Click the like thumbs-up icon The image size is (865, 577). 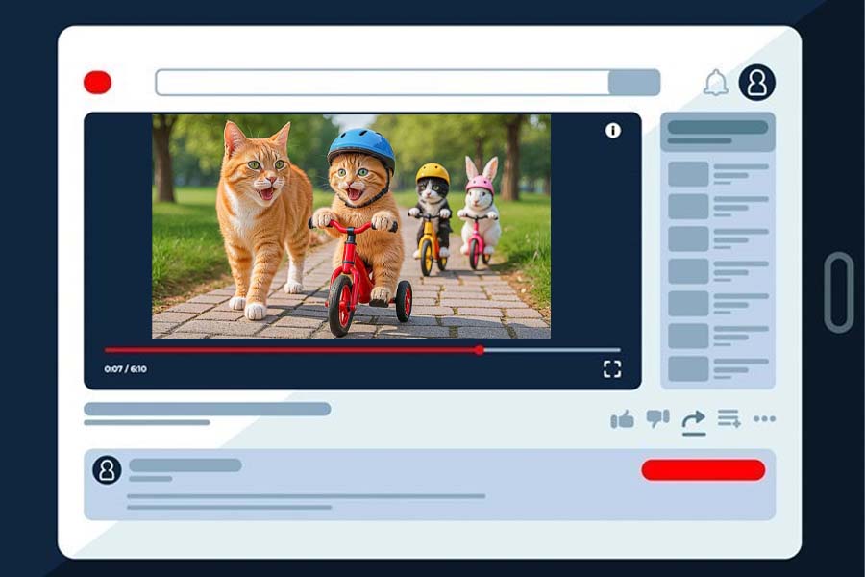click(623, 419)
